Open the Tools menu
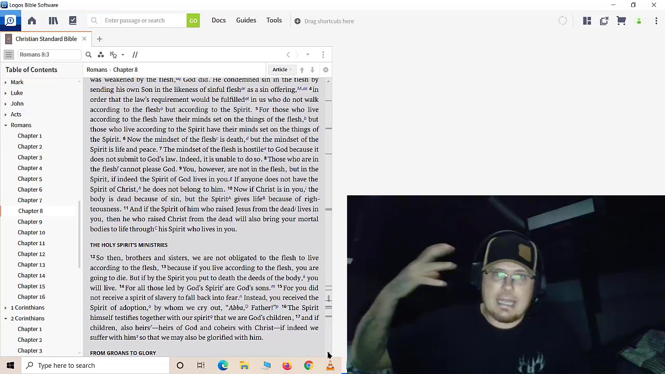Viewport: 665px width, 374px height. coord(274,20)
